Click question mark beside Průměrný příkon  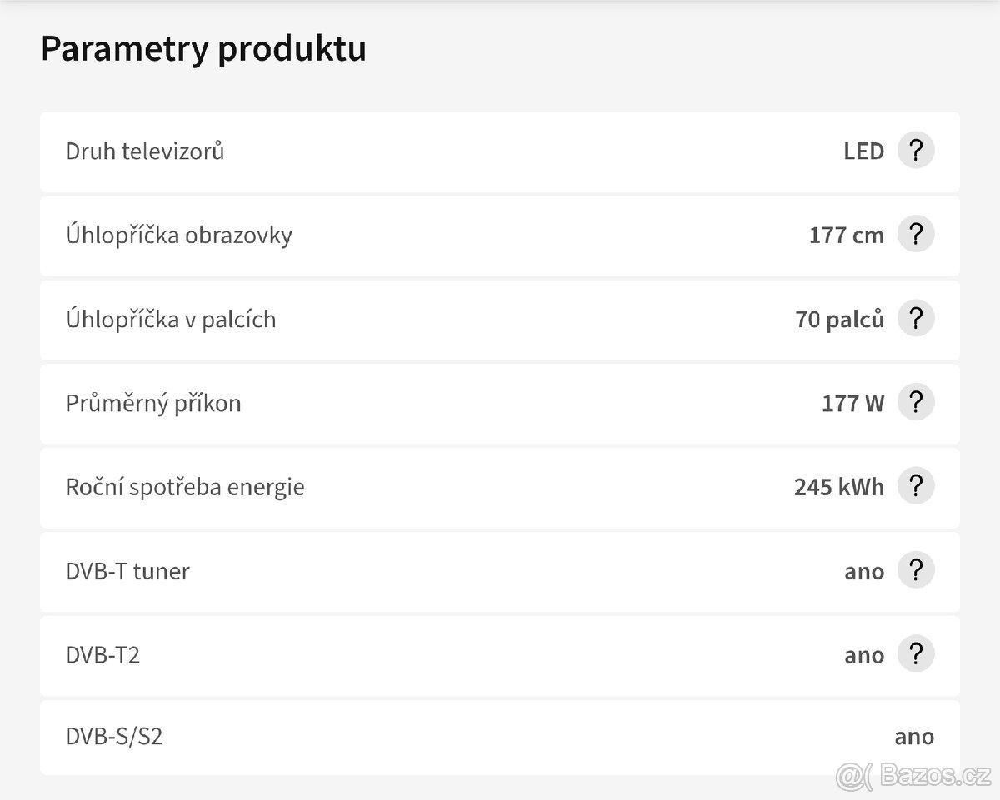coord(915,403)
